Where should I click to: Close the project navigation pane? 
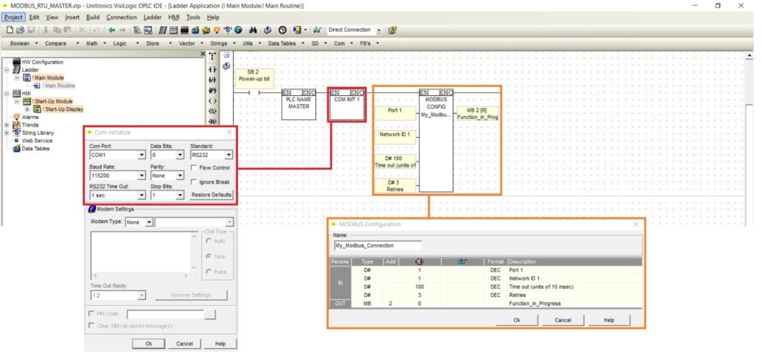coord(203,54)
